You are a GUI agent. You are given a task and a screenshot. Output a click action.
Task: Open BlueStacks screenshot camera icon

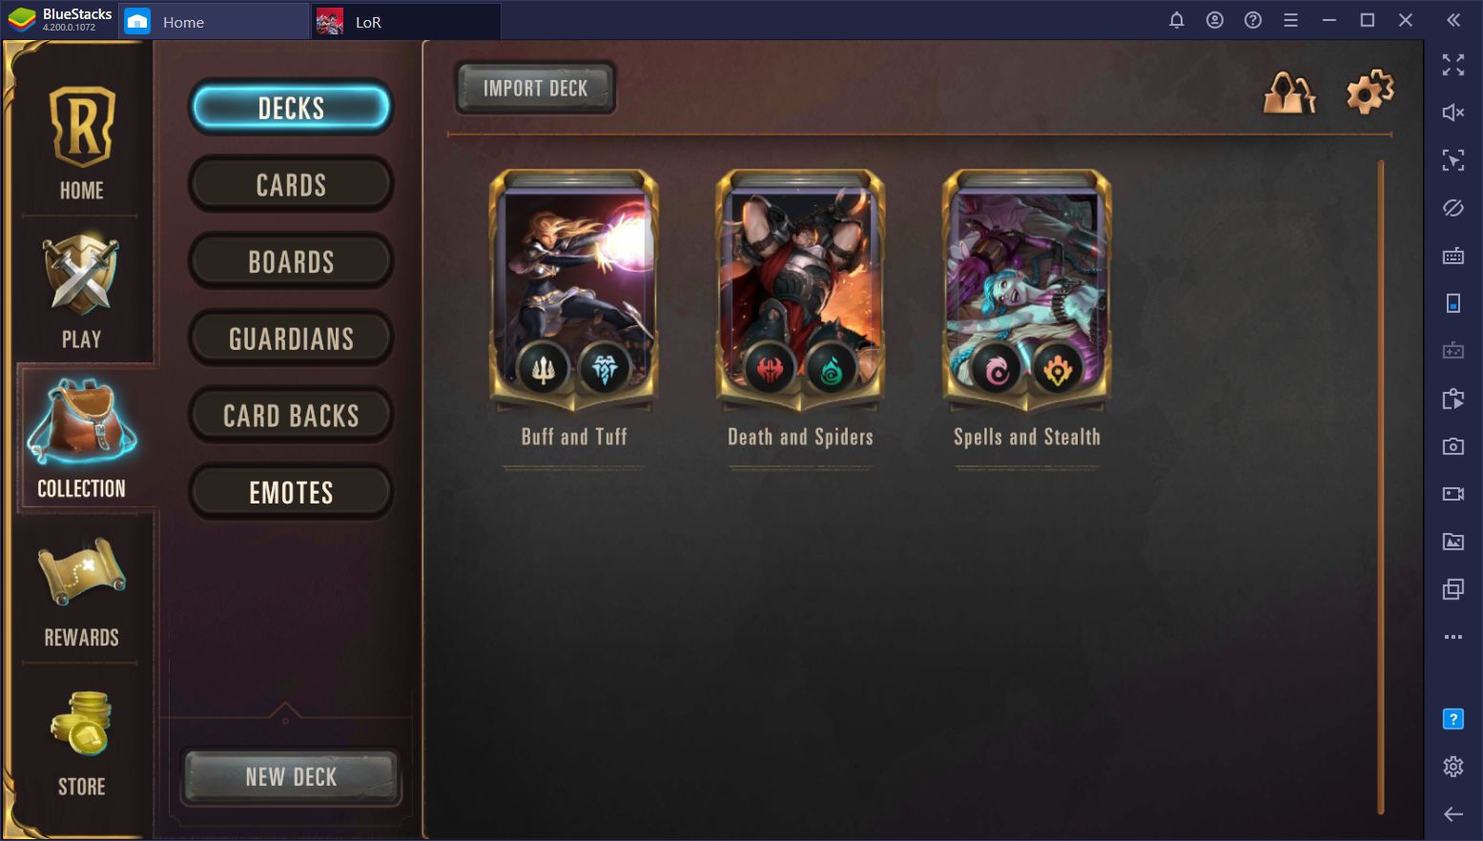1452,446
